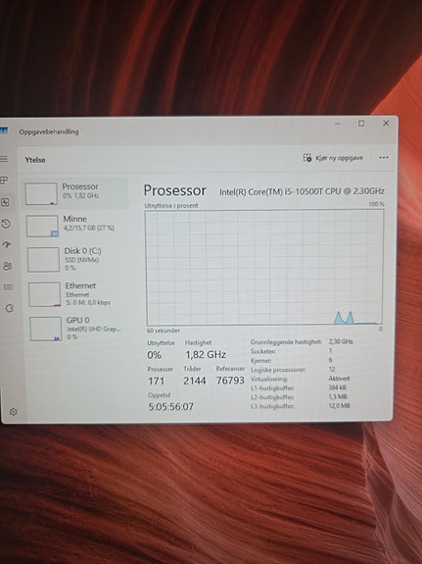422x564 pixels.
Task: Click the Task Manager app icon in title bar
Action: [4, 130]
